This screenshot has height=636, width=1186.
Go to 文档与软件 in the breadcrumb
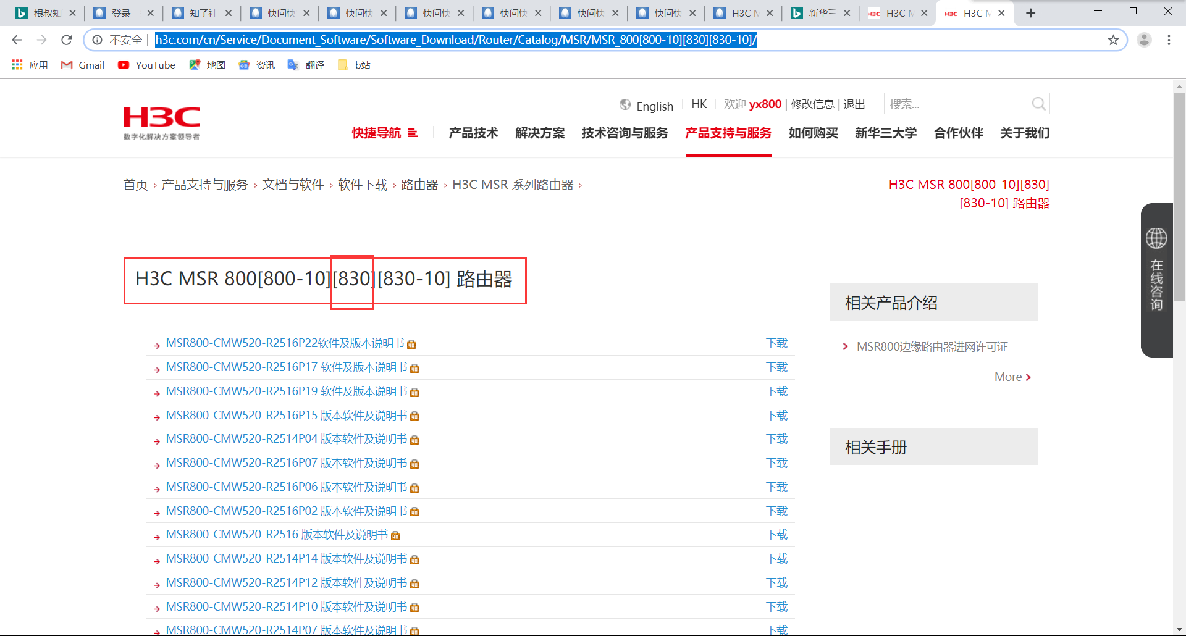293,185
